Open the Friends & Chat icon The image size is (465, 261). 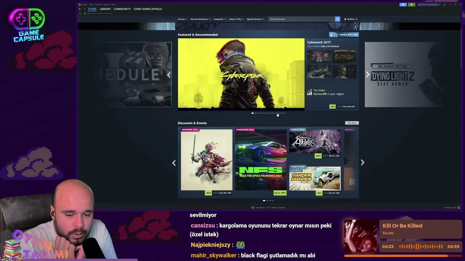click(x=459, y=207)
